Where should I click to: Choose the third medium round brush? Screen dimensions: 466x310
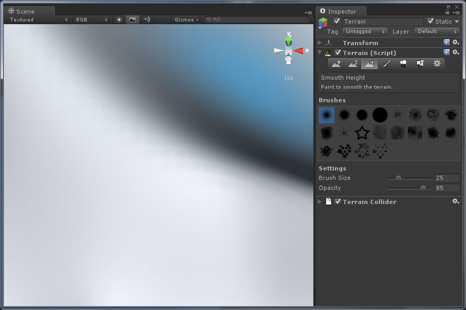tap(362, 115)
